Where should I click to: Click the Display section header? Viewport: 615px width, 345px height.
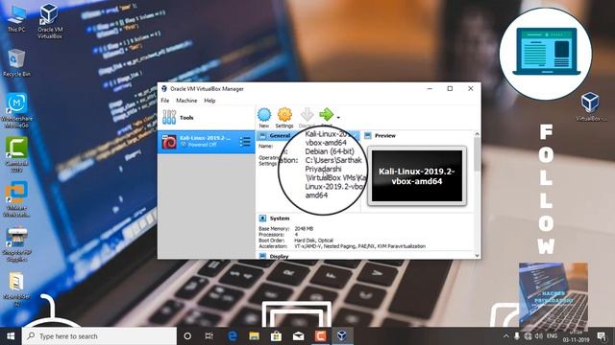(280, 257)
